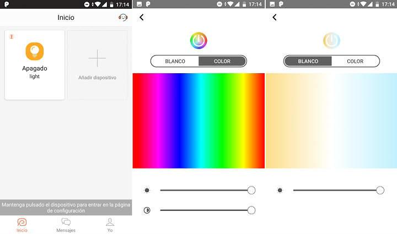This screenshot has height=234, width=397.
Task: Select the highlighted COLOR tab
Action: (222, 61)
